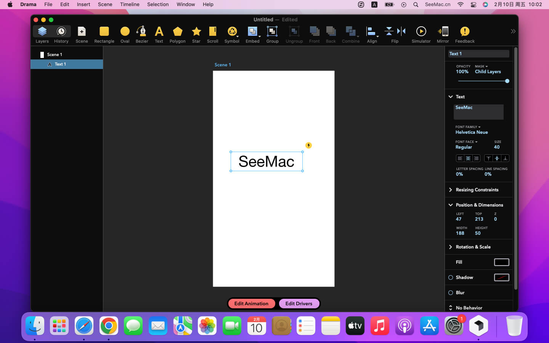Select the Bezier pen tool
Image resolution: width=549 pixels, height=343 pixels.
(141, 34)
